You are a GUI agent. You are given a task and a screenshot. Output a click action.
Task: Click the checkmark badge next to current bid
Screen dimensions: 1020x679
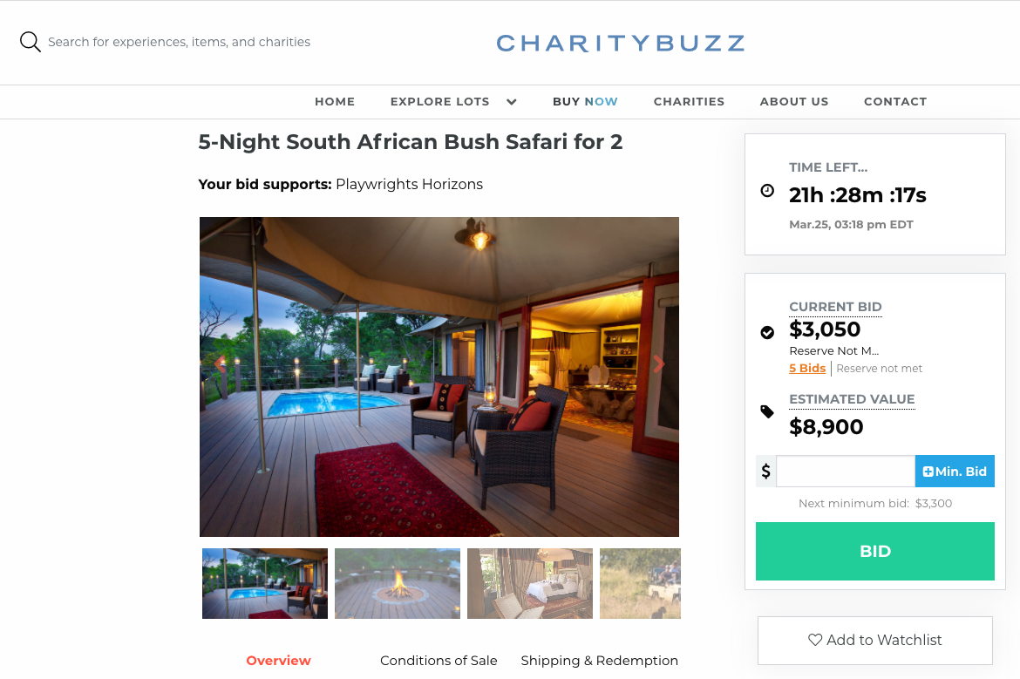(767, 332)
